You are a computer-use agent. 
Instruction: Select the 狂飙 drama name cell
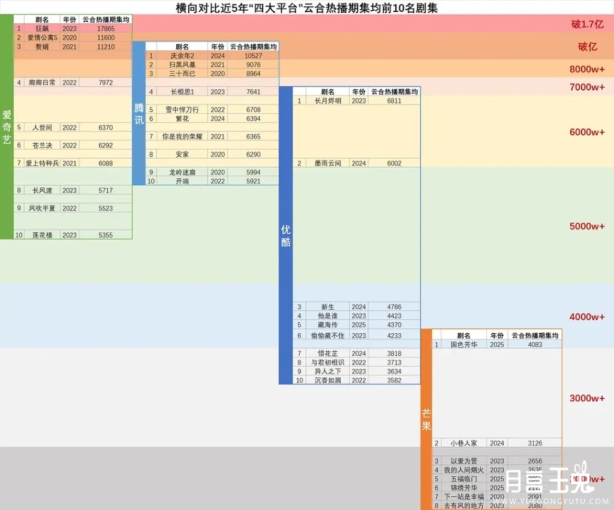42,28
